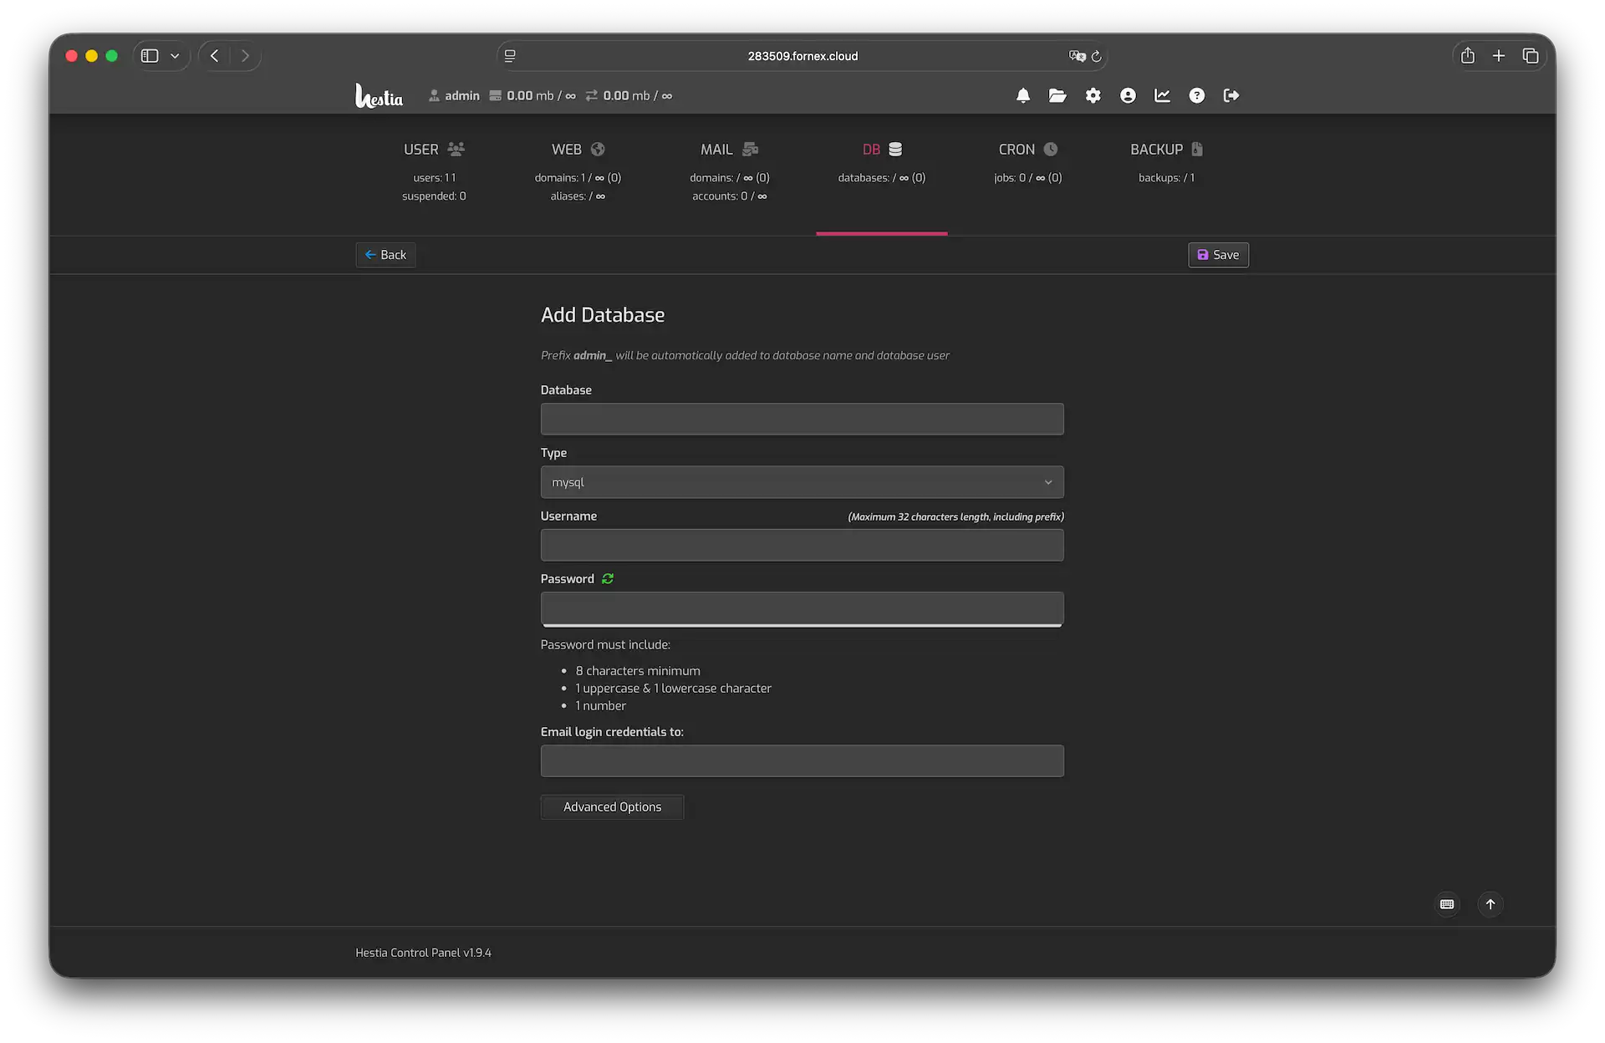The image size is (1605, 1043).
Task: Switch to the CRON tab
Action: [1027, 150]
